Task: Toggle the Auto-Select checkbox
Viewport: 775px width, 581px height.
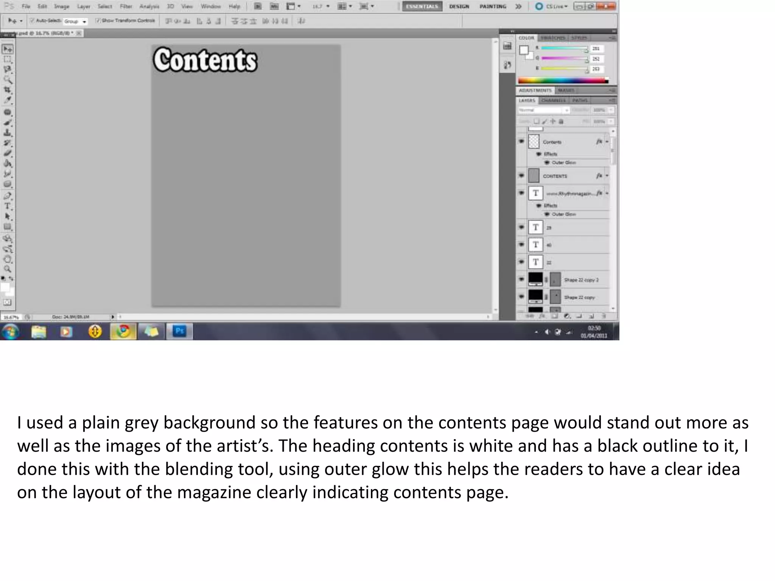Action: click(32, 21)
